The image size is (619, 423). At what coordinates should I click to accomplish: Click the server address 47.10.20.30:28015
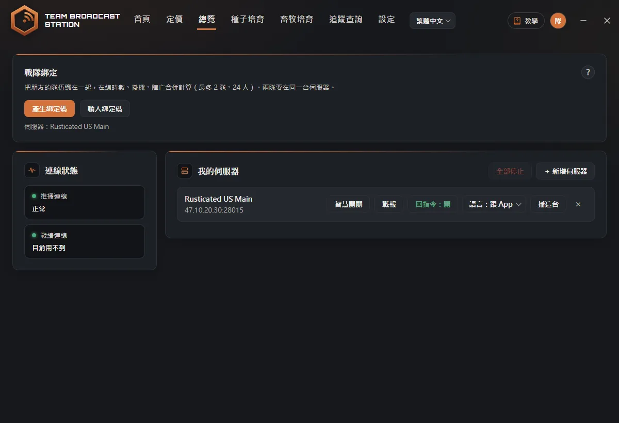[214, 210]
